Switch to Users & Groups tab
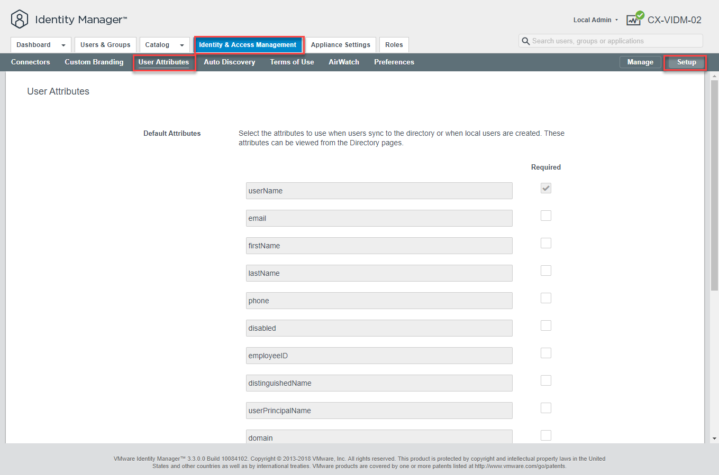The image size is (719, 475). click(105, 45)
